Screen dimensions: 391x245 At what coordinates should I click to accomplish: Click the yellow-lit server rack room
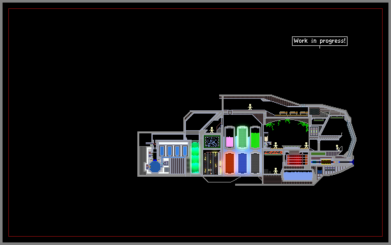click(211, 163)
